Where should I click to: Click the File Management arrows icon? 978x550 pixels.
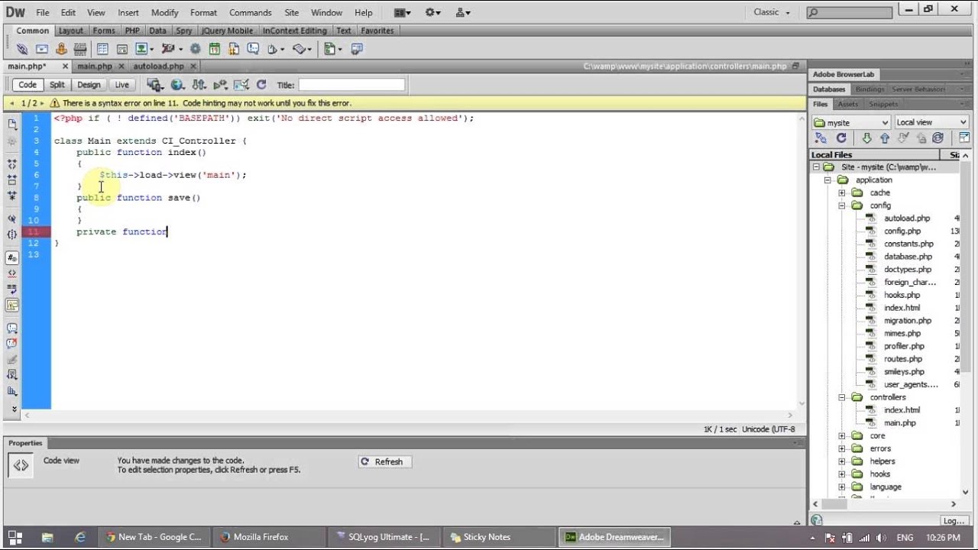tap(199, 85)
